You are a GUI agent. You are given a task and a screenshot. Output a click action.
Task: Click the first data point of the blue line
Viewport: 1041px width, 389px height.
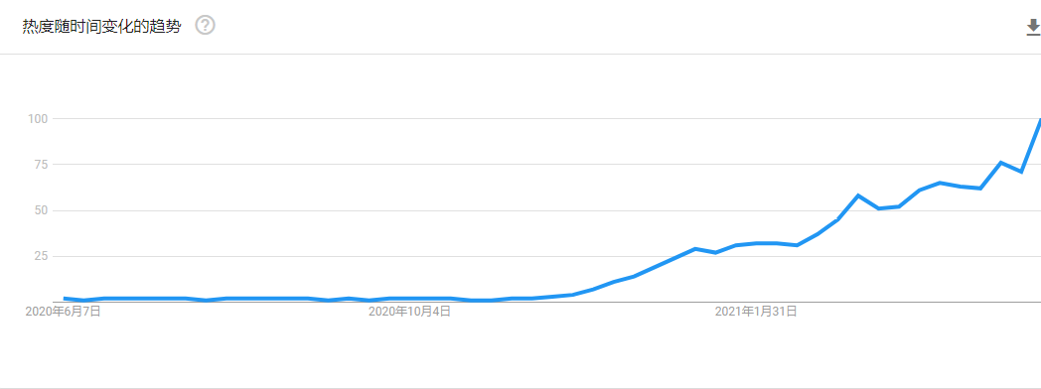[x=65, y=299]
